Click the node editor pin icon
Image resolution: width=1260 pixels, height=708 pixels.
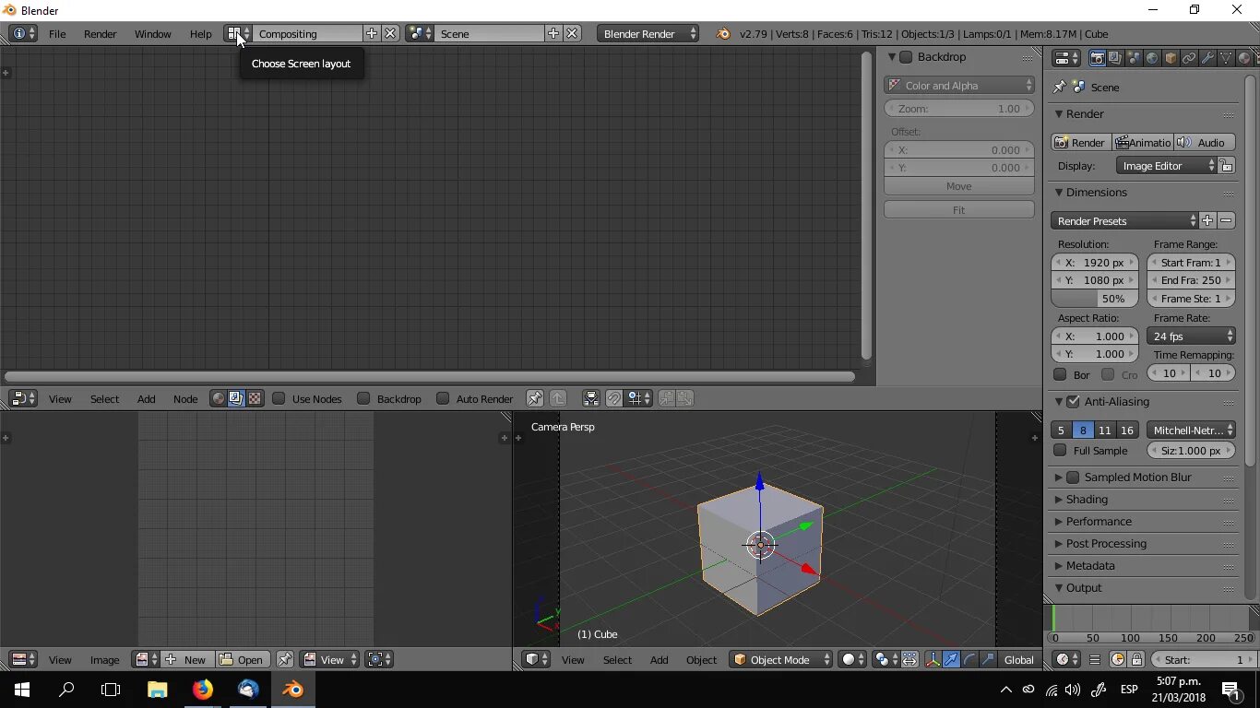(x=535, y=398)
